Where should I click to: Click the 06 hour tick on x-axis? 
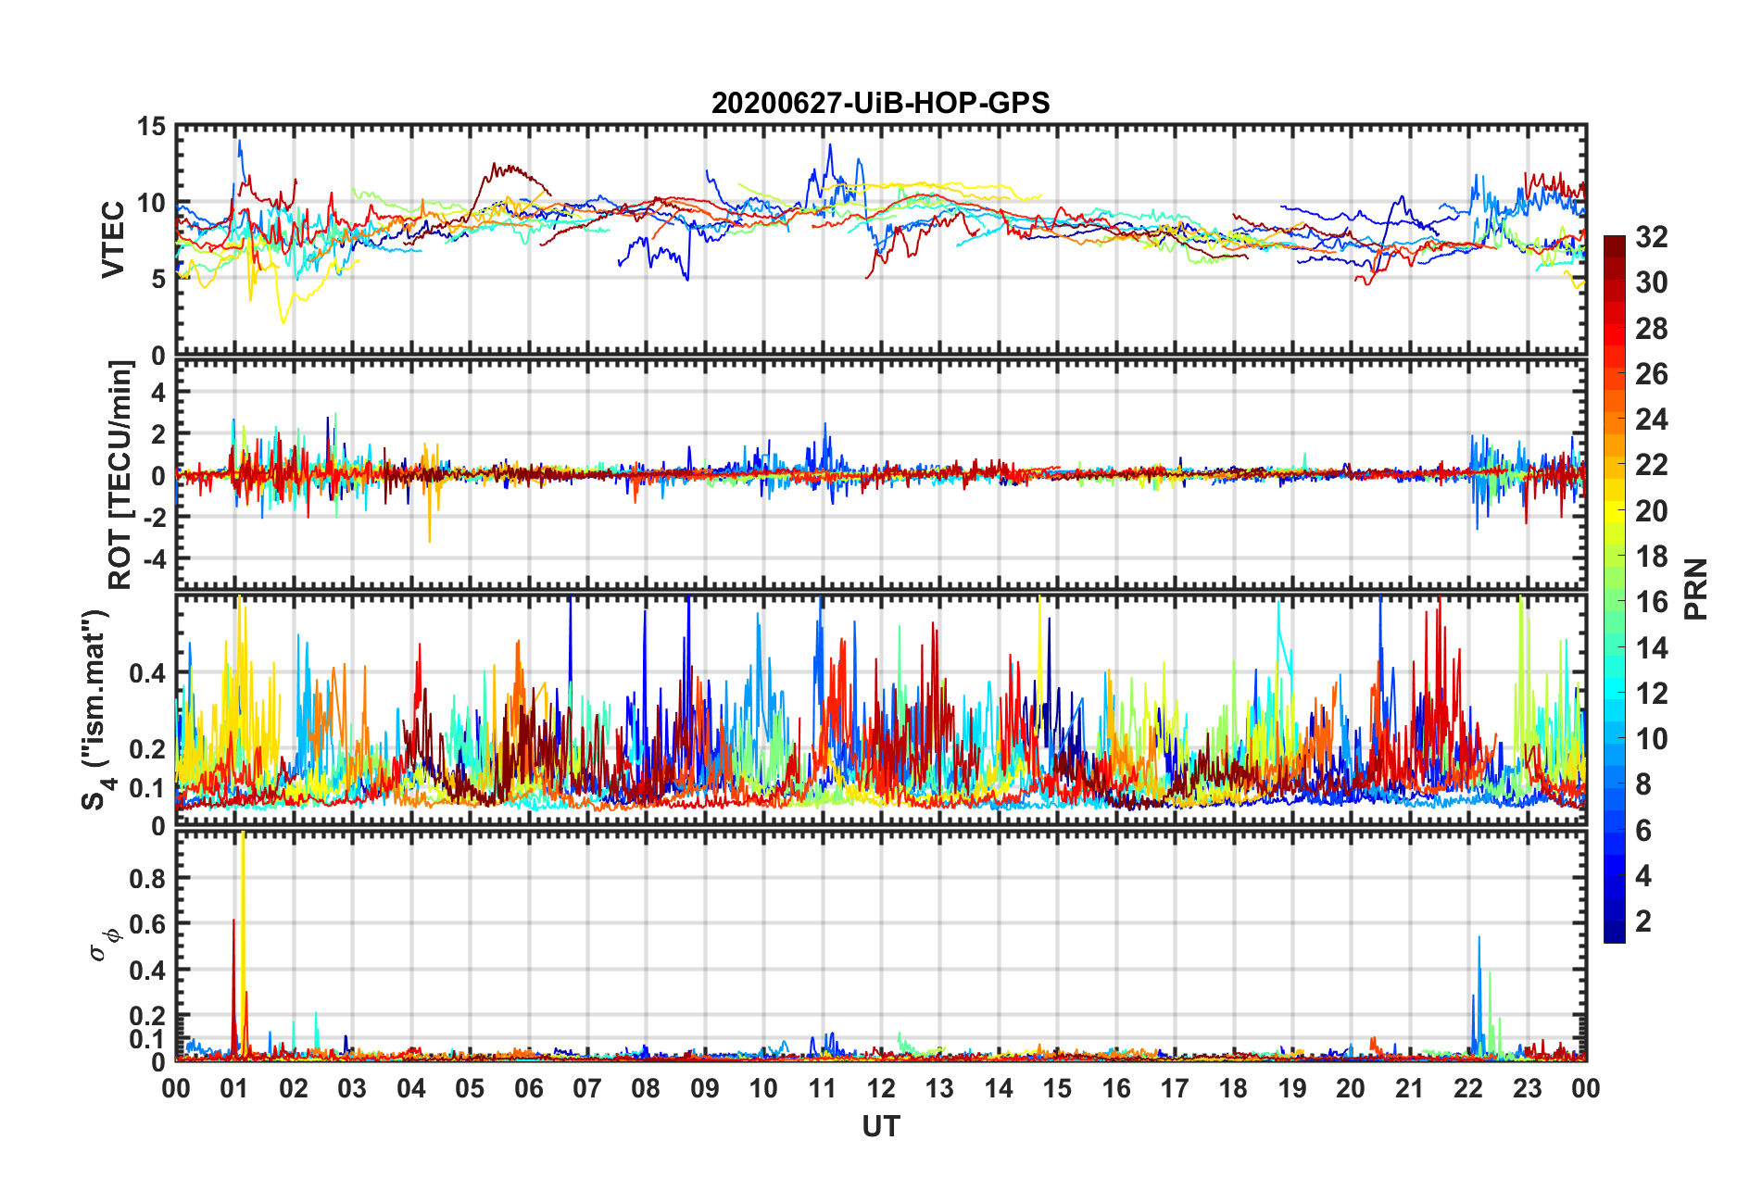[528, 1088]
